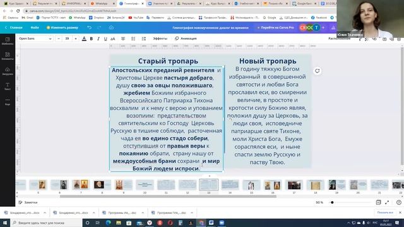Screen dimensions: 404x227
Task: Click the cloud save status icon
Action: click(111, 28)
